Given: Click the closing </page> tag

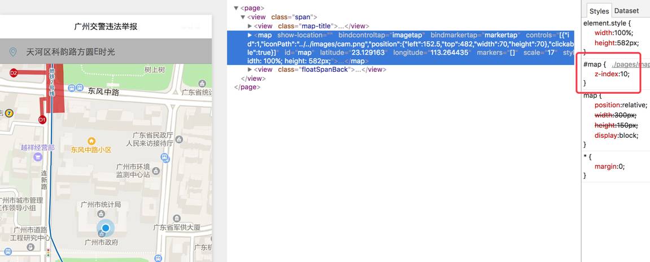Looking at the screenshot, I should (x=247, y=87).
